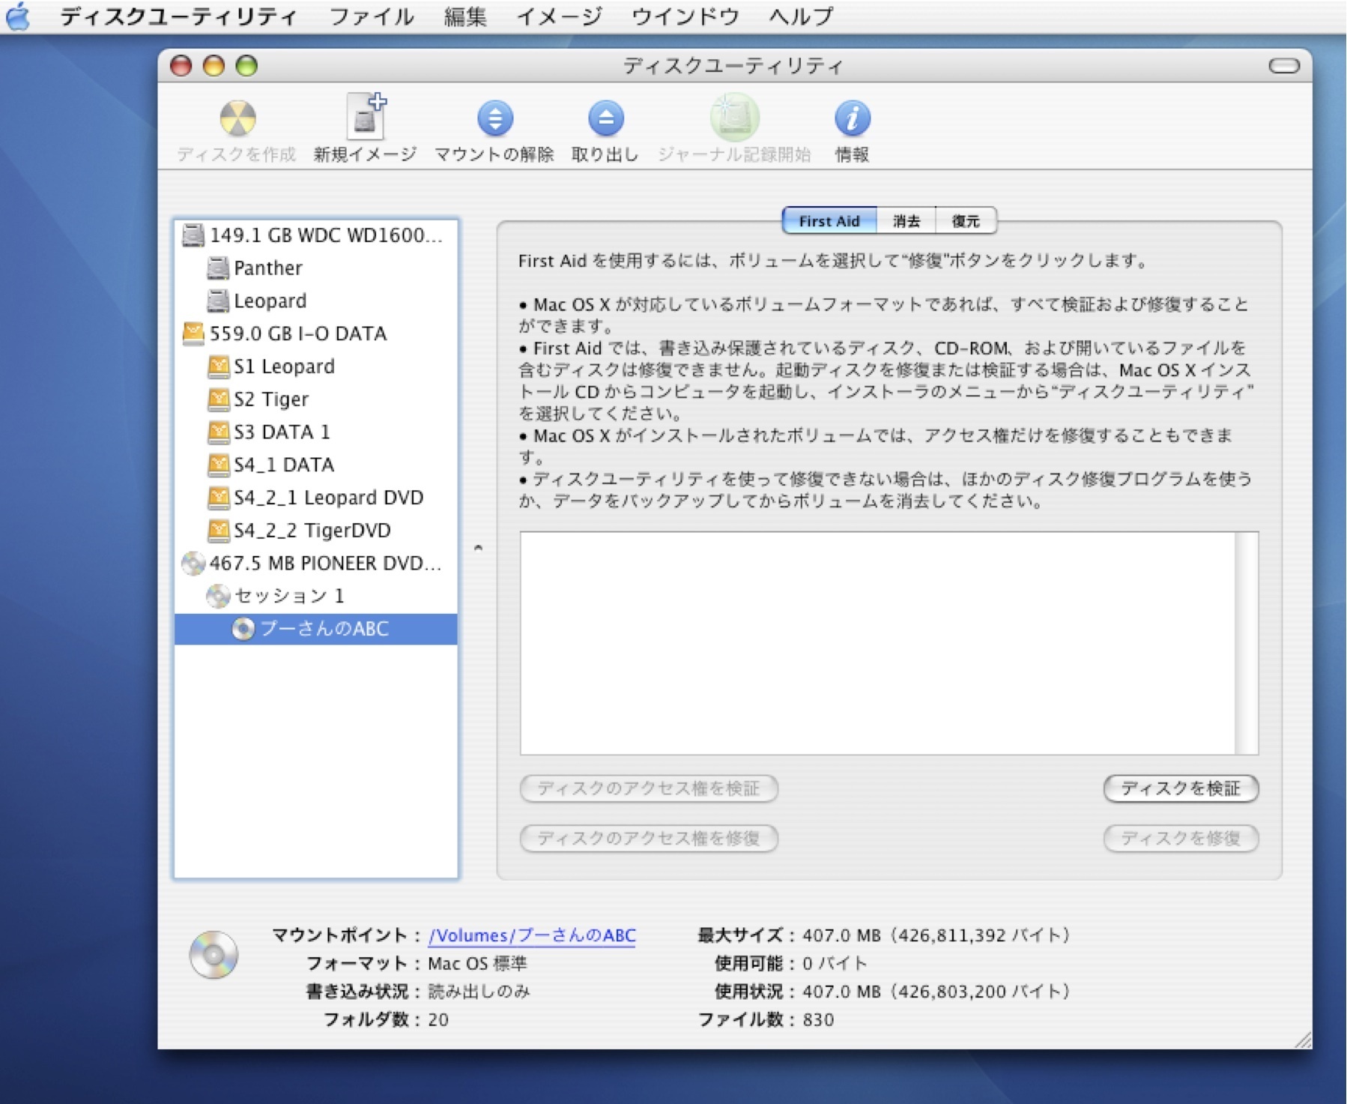Open the ウインドウ menu
This screenshot has width=1347, height=1104.
[685, 15]
